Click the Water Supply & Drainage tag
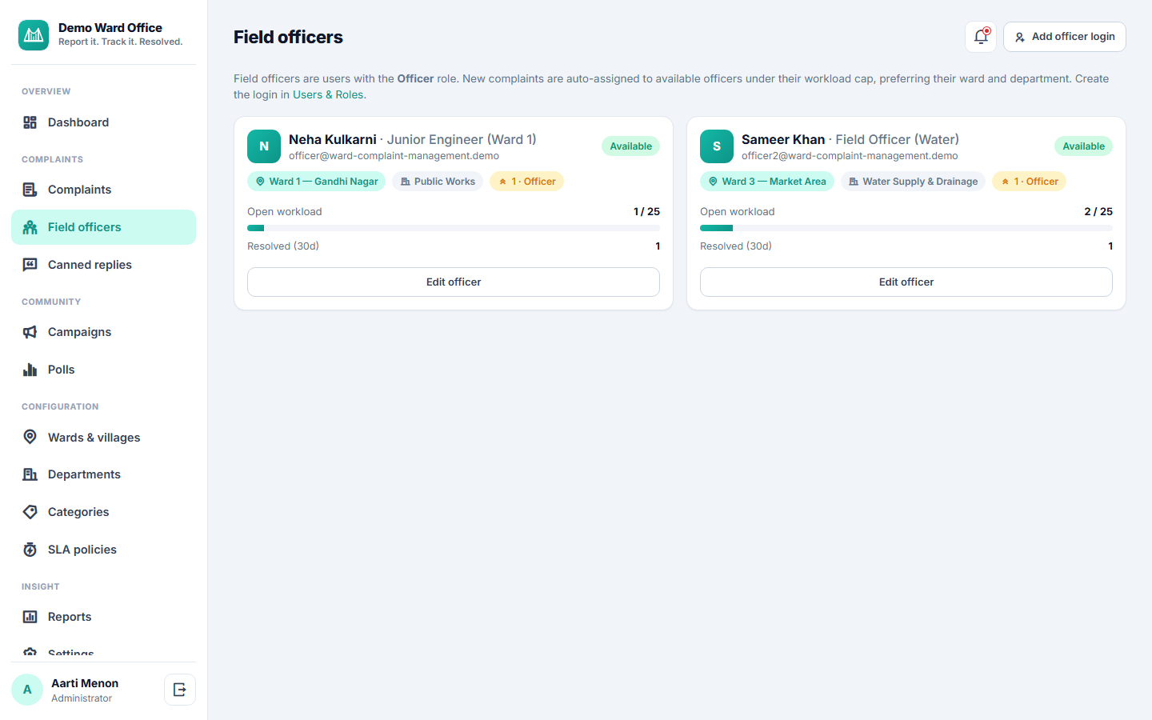This screenshot has height=720, width=1152. (913, 182)
